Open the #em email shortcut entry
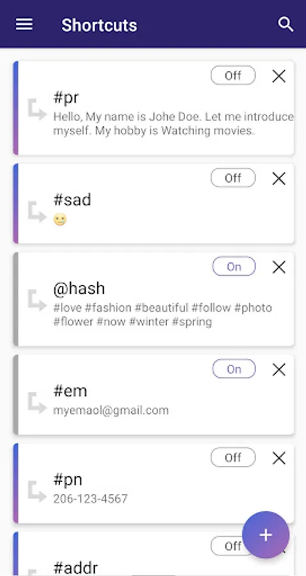This screenshot has width=306, height=576. click(x=154, y=395)
